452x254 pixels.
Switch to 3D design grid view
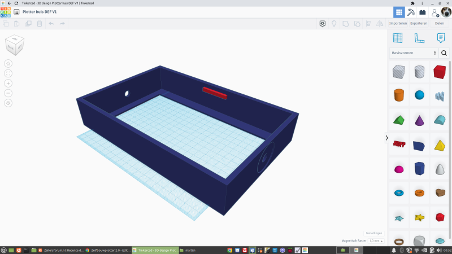click(399, 12)
